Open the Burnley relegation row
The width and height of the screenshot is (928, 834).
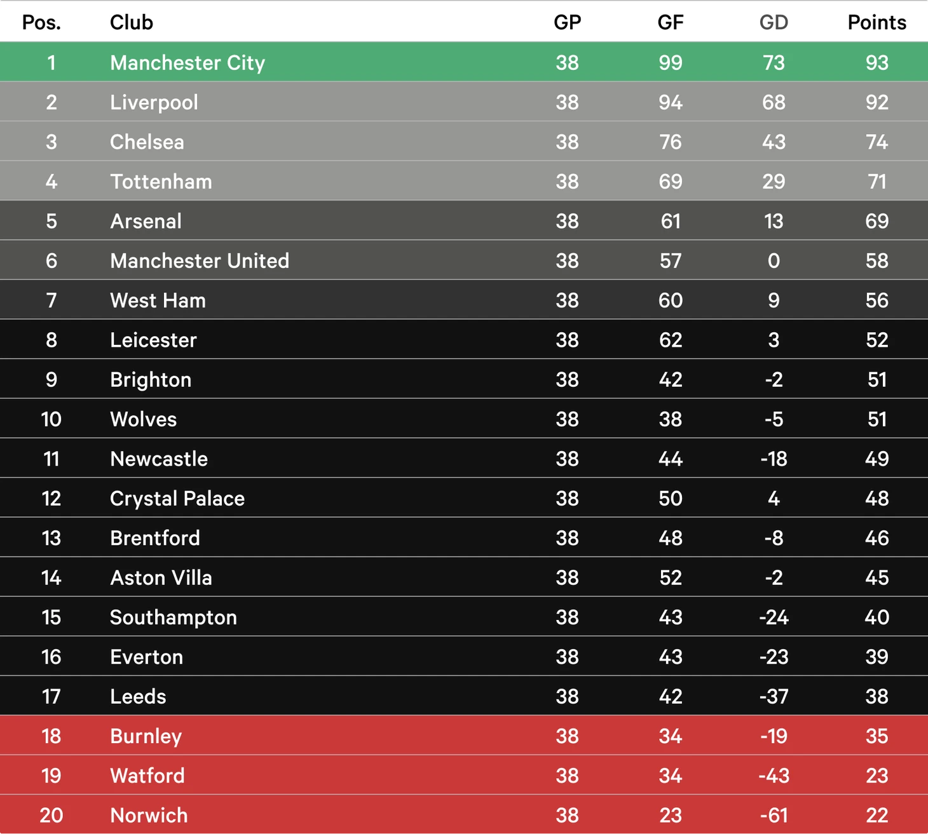coord(464,736)
